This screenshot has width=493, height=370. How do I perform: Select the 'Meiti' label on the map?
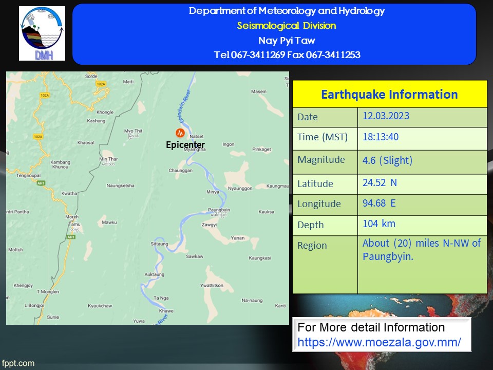[128, 82]
